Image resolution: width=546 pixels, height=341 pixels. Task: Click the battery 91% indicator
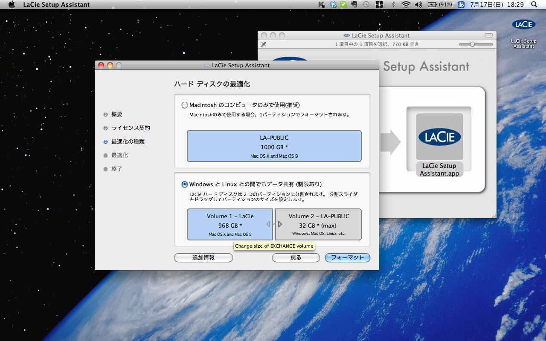pos(440,5)
